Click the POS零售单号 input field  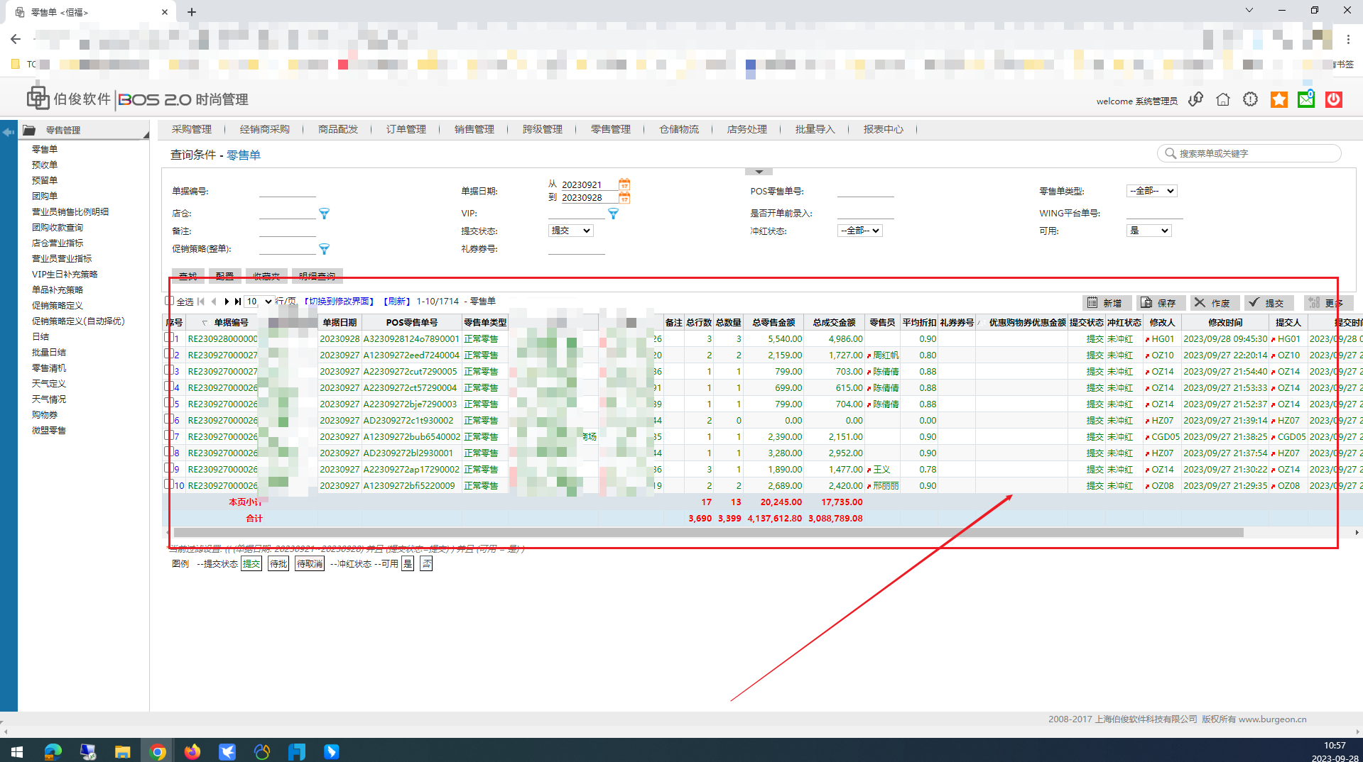click(865, 191)
